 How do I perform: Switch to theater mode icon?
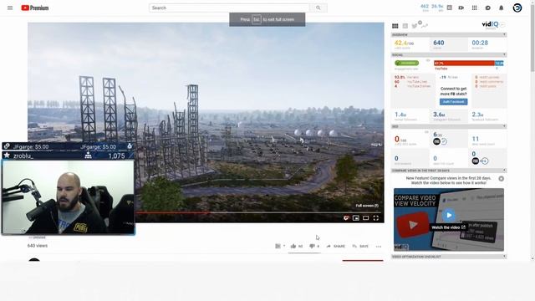[x=366, y=218]
